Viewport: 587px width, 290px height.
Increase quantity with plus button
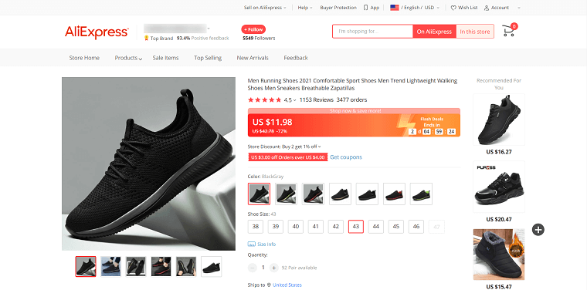tap(273, 268)
